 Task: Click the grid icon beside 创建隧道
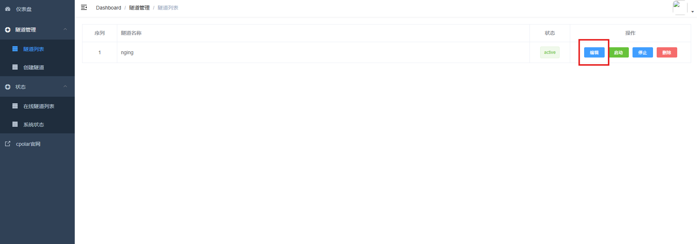pyautogui.click(x=15, y=67)
